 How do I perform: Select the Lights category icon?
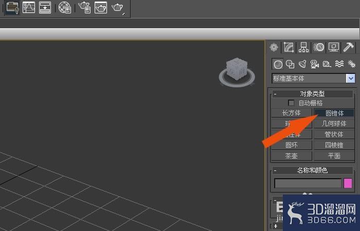point(302,64)
